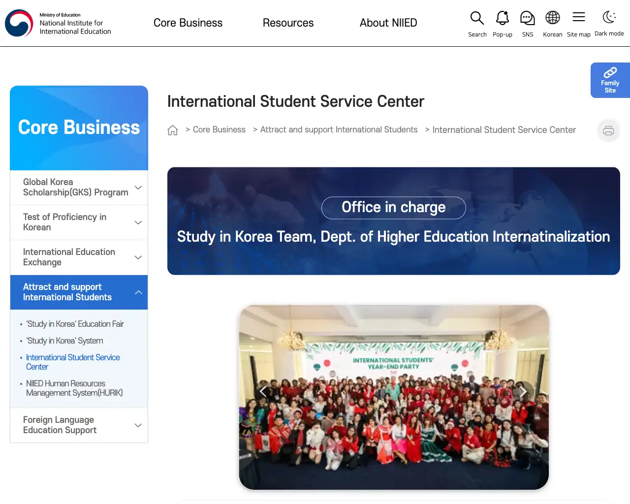Image resolution: width=630 pixels, height=504 pixels.
Task: Show previous slide with left arrow
Action: pyautogui.click(x=263, y=391)
